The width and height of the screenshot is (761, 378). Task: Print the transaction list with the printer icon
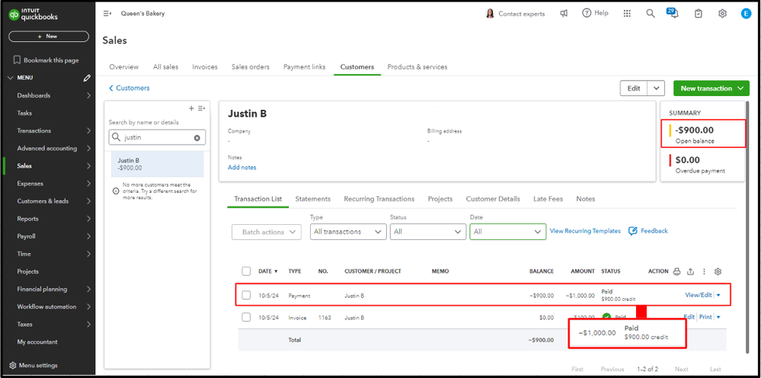point(676,271)
